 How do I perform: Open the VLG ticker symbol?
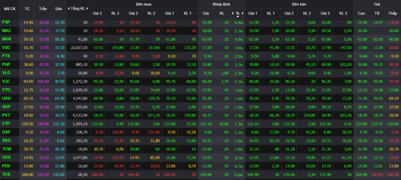(6, 72)
